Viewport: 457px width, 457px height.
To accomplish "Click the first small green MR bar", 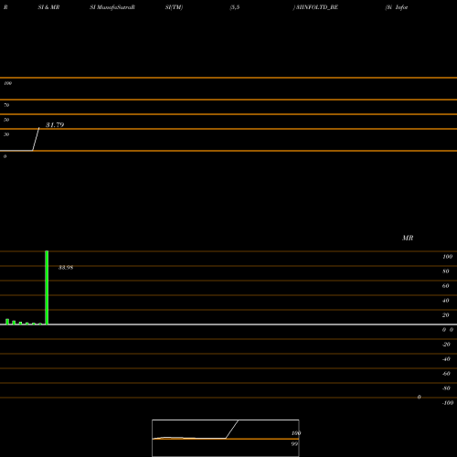I will [x=7, y=322].
